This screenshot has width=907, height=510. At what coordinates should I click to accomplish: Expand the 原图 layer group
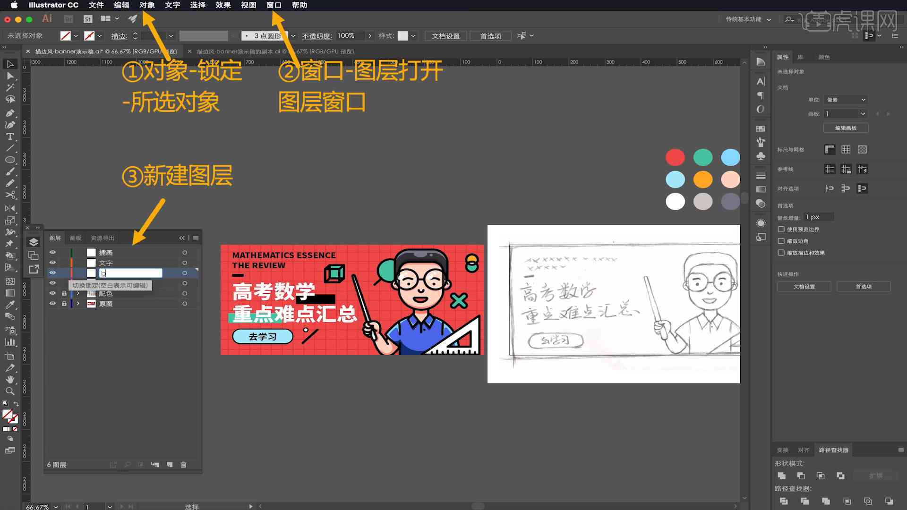click(x=78, y=303)
